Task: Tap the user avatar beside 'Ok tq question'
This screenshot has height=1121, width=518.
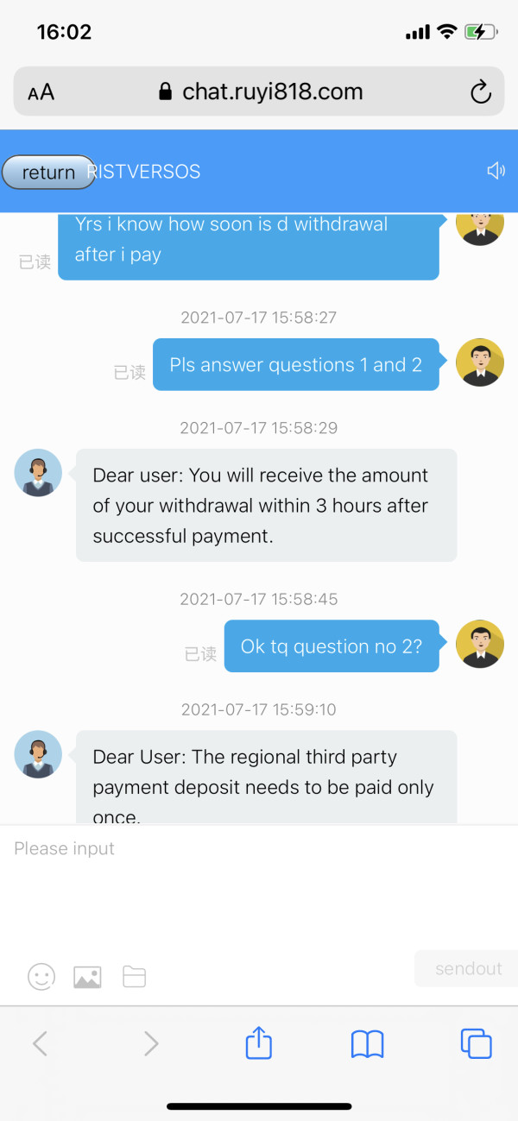Action: (x=479, y=644)
